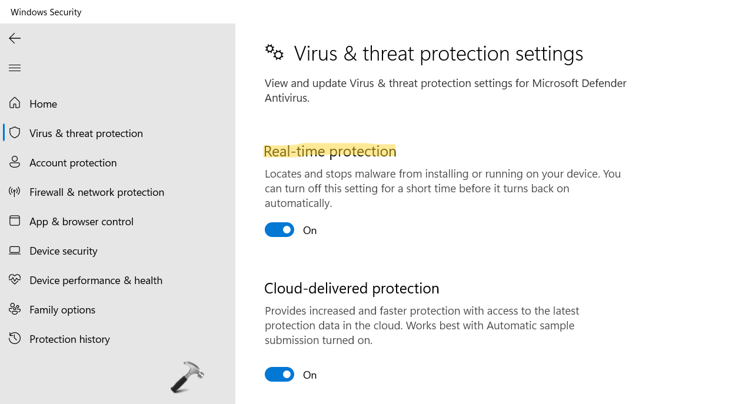Click the Device performance & health heart icon
The height and width of the screenshot is (404, 752).
[x=15, y=280]
